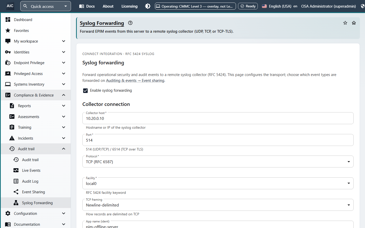Open the Protocol dropdown
The height and width of the screenshot is (228, 365).
[x=218, y=162]
